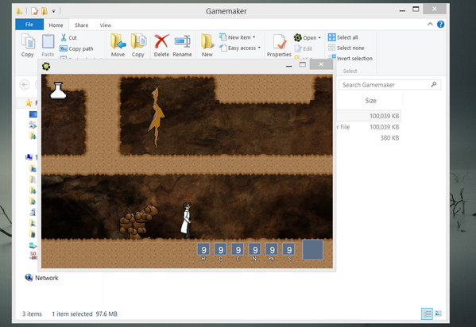Screen dimensions: 476x327
Task: Switch to large icons view in status bar
Action: click(438, 314)
